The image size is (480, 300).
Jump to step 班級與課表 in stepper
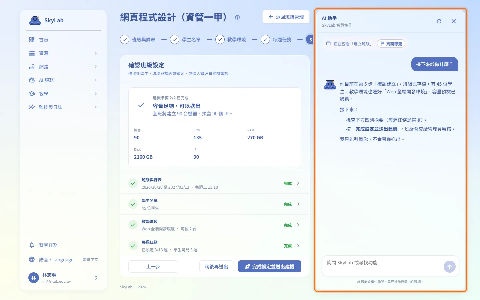(138, 40)
